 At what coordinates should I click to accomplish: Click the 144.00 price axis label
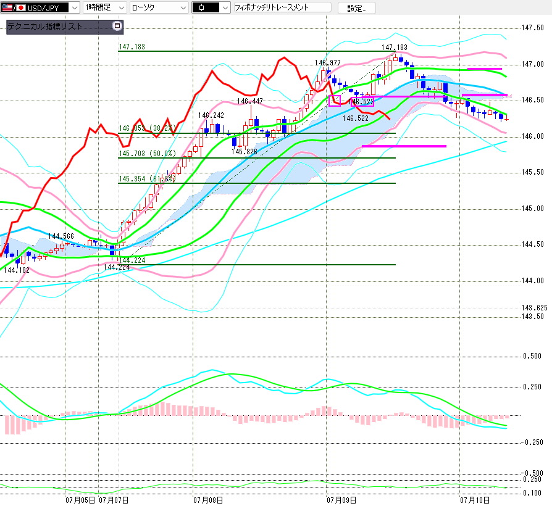tap(532, 281)
